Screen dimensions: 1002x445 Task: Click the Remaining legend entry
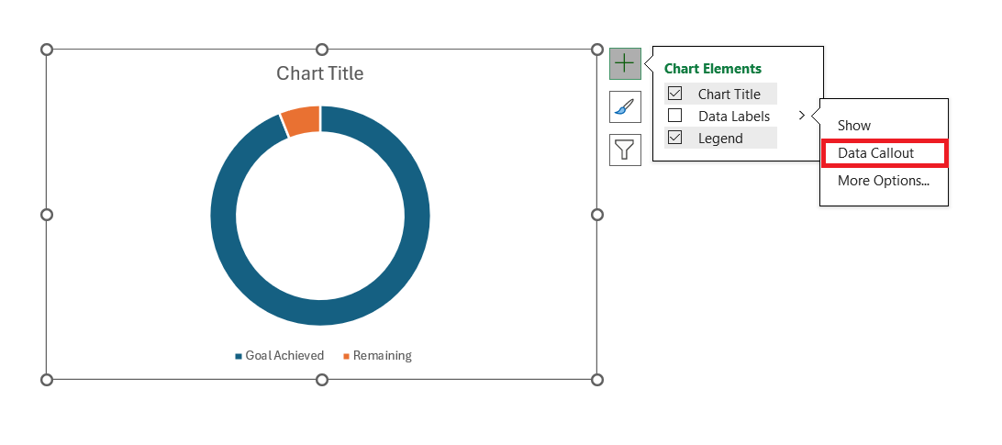pyautogui.click(x=378, y=355)
